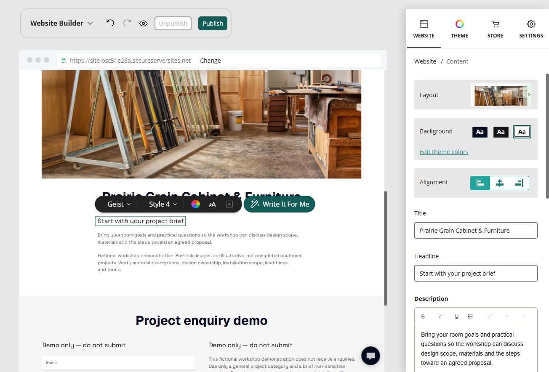Click 'Fictional workshop demonstration' paragraph
Screen dimensions: 549x372
coord(200,263)
